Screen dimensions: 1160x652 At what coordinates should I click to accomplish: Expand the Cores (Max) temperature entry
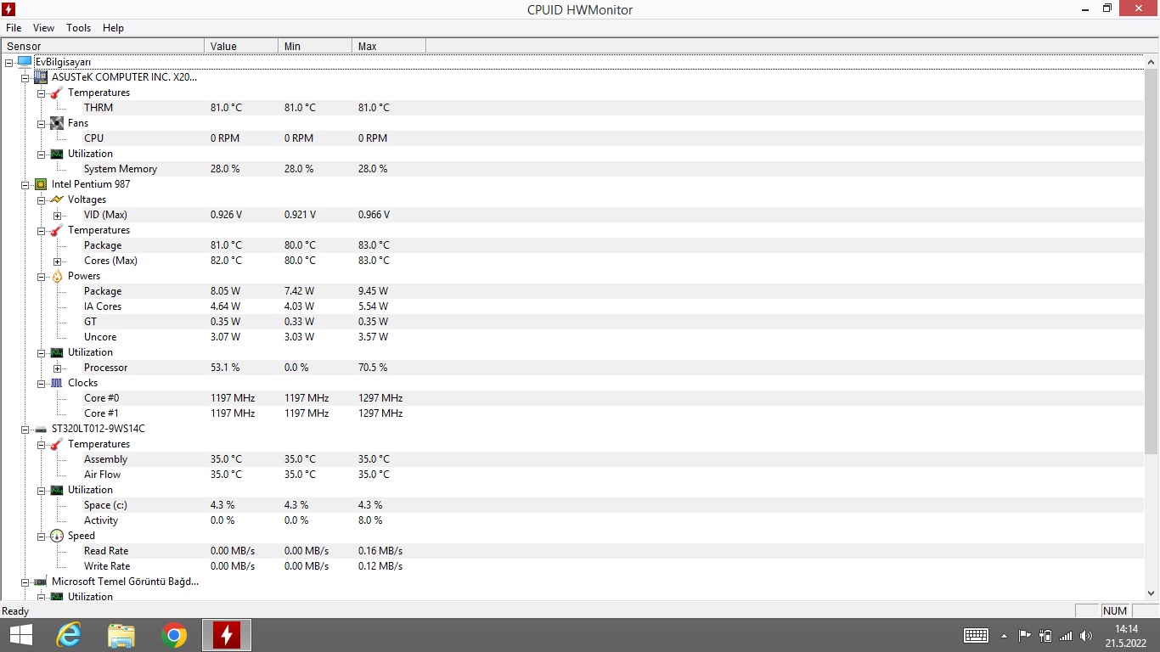click(x=58, y=261)
